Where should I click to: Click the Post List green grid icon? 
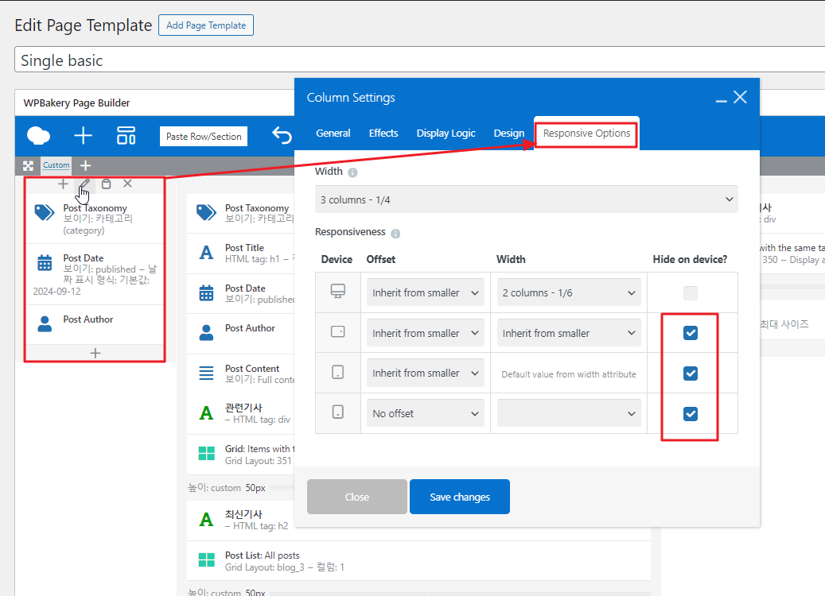(x=206, y=560)
